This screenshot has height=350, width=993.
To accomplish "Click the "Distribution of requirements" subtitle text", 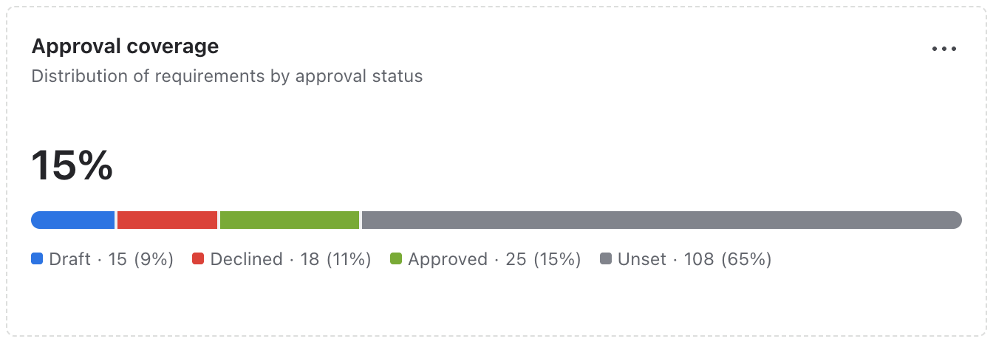I will 146,76.
